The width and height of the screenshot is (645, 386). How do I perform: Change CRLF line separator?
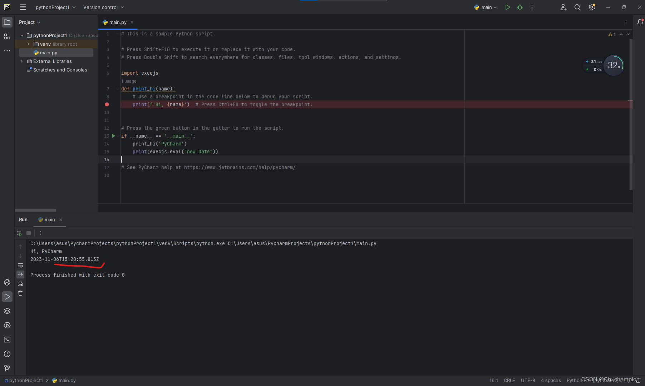click(509, 380)
